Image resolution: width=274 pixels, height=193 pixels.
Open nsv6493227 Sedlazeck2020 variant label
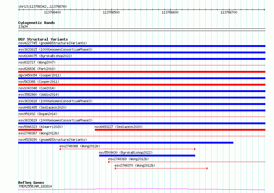point(119,127)
